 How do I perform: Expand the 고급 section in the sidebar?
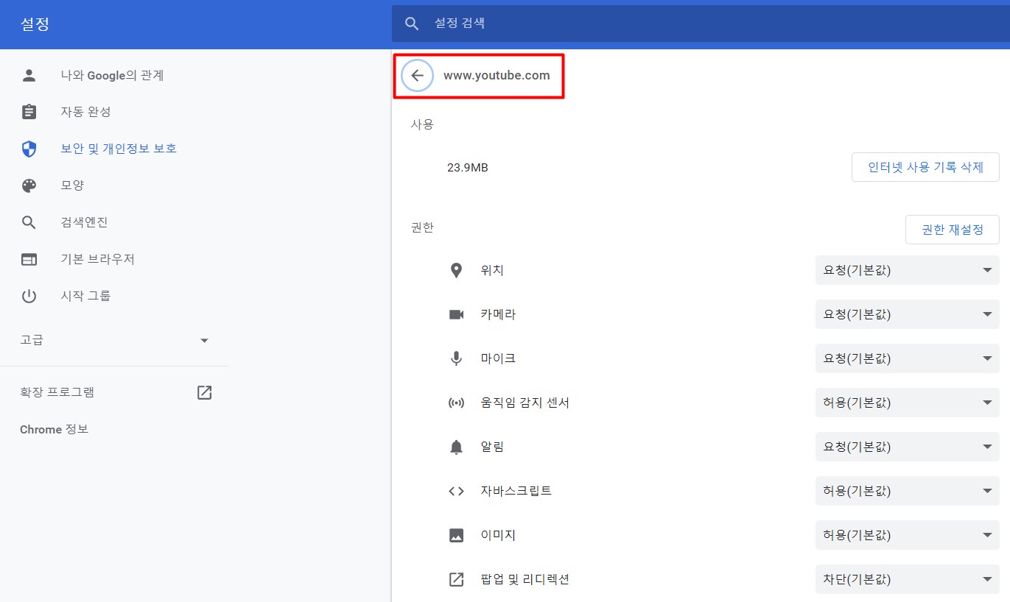tap(114, 340)
